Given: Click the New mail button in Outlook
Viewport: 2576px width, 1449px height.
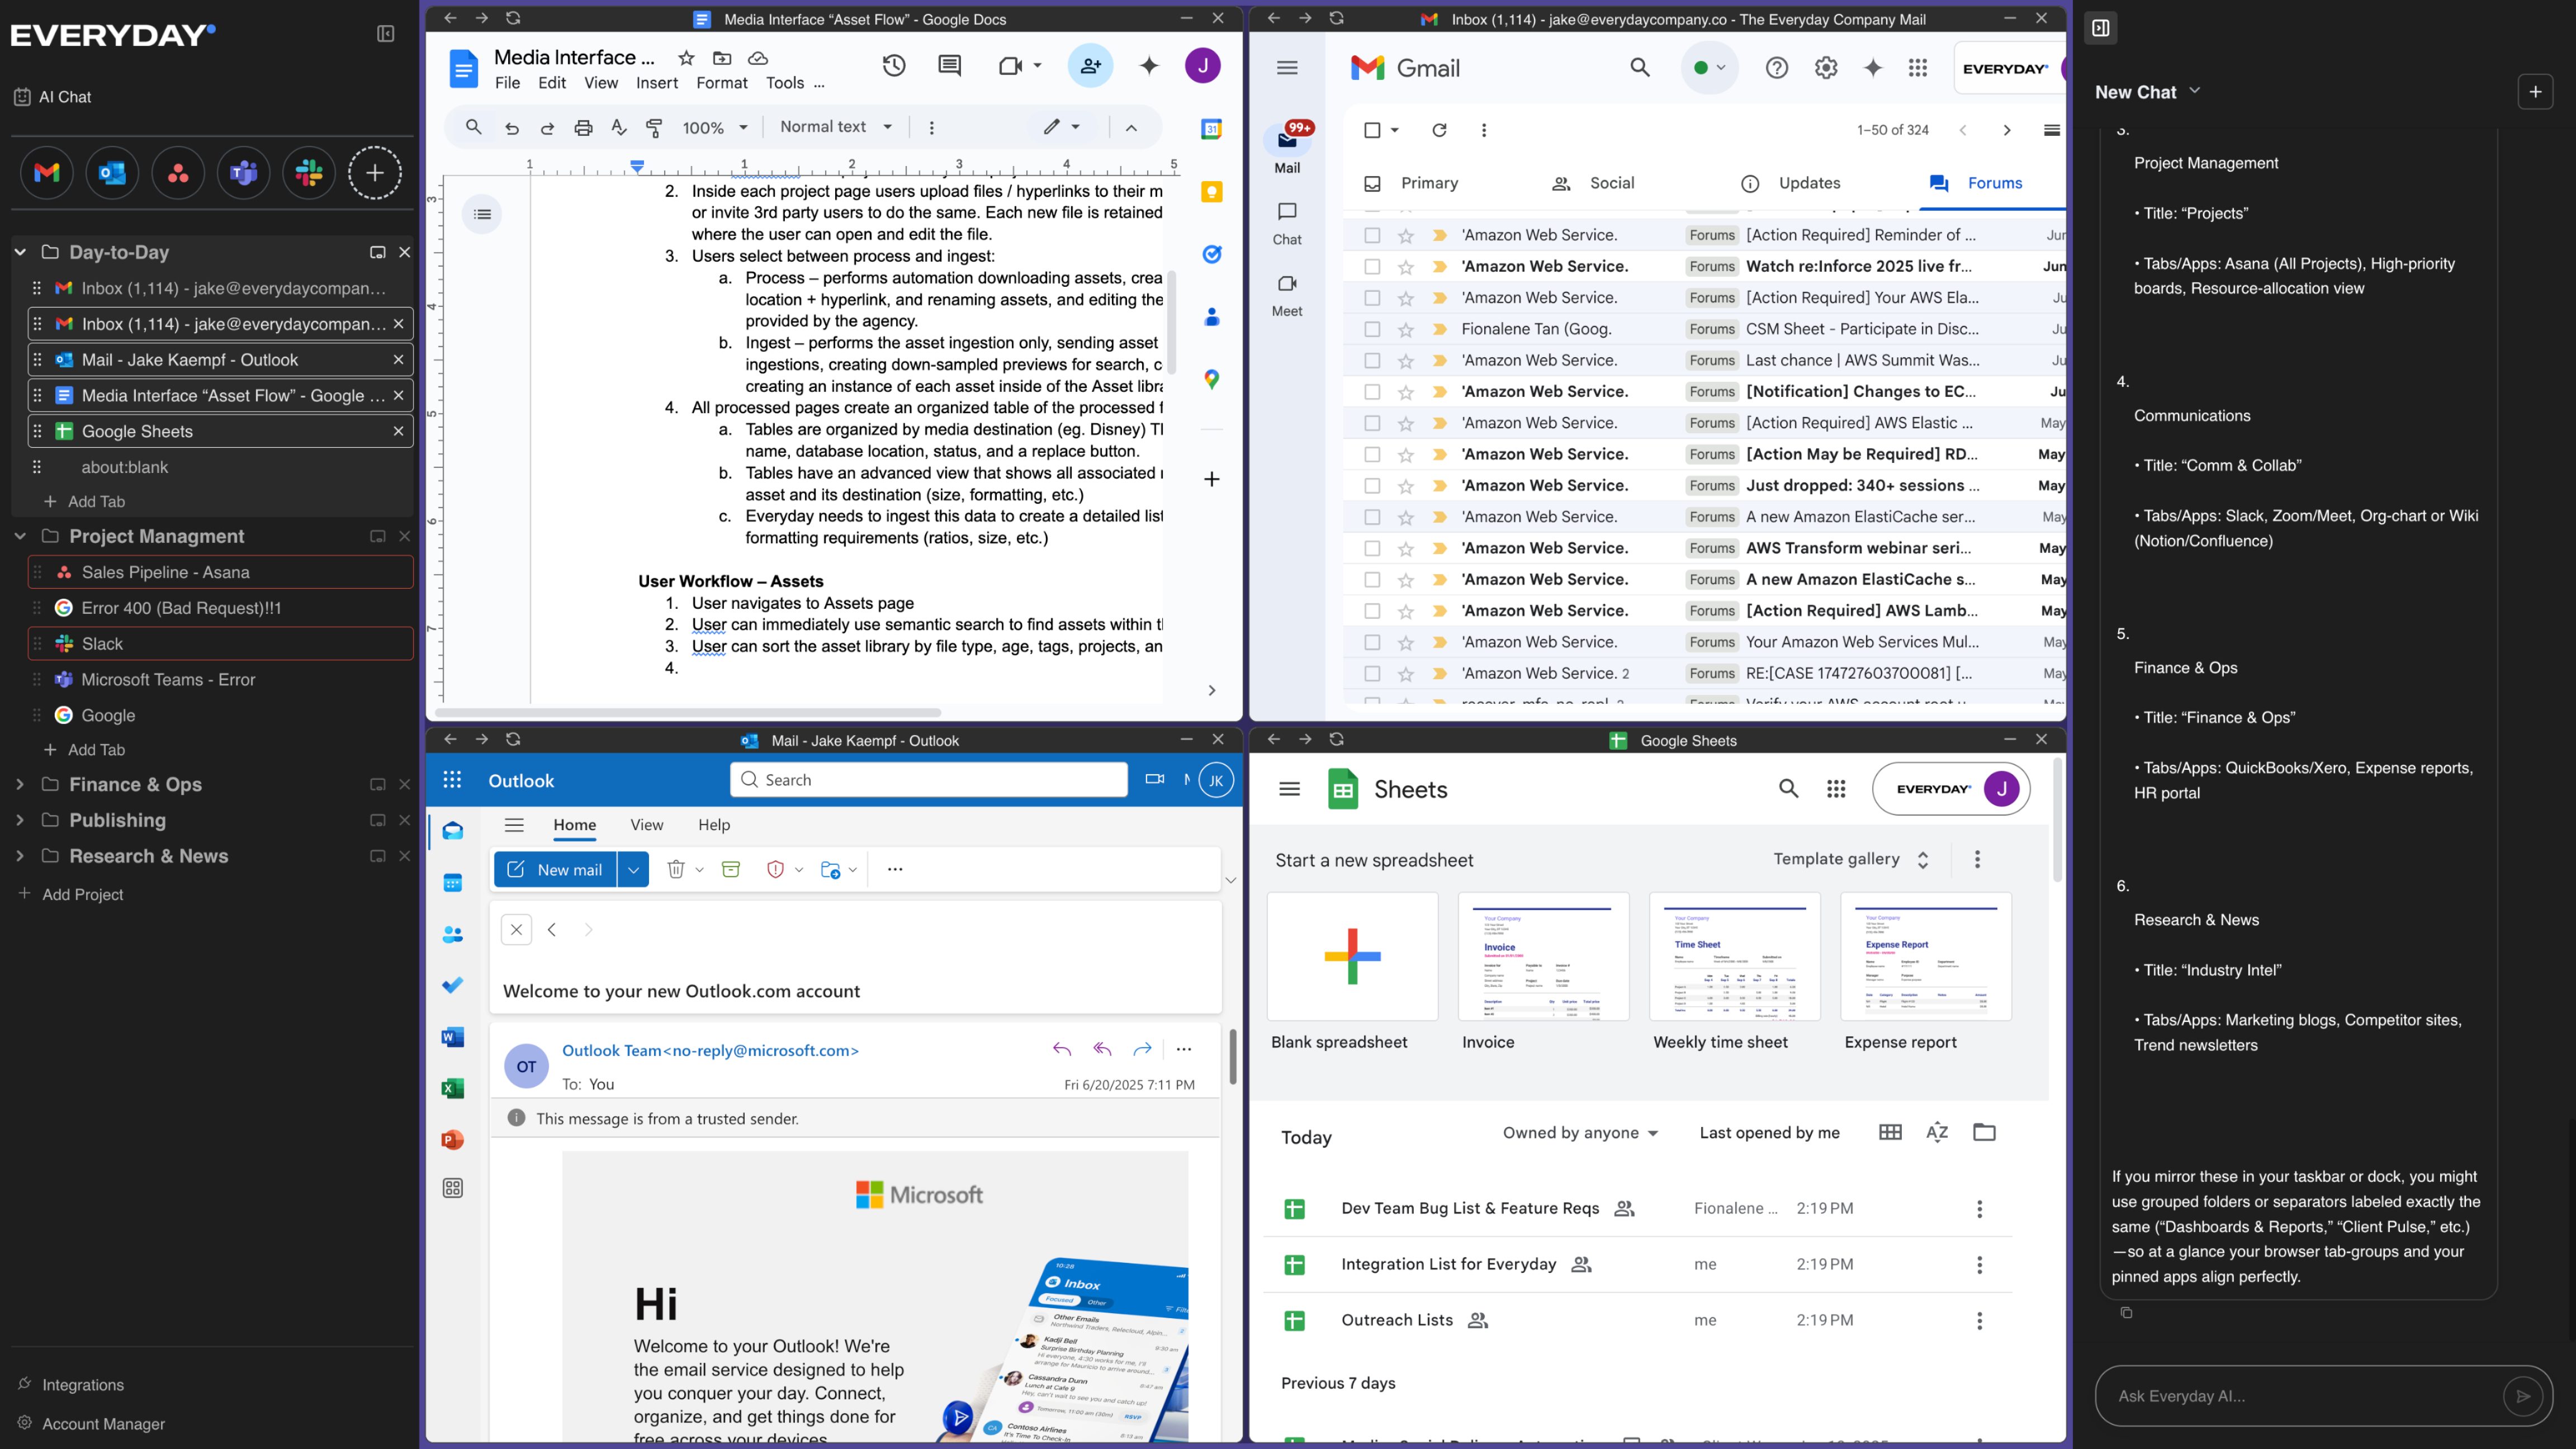Looking at the screenshot, I should click(x=556, y=869).
